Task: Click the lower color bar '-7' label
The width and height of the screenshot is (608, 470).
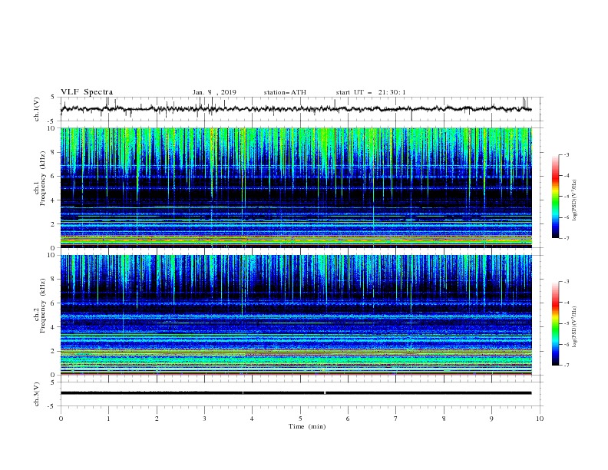Action: 567,366
